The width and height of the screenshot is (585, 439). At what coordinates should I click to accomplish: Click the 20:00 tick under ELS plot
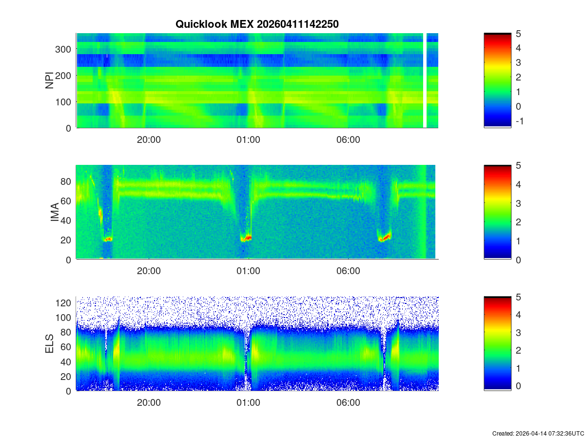pyautogui.click(x=149, y=403)
